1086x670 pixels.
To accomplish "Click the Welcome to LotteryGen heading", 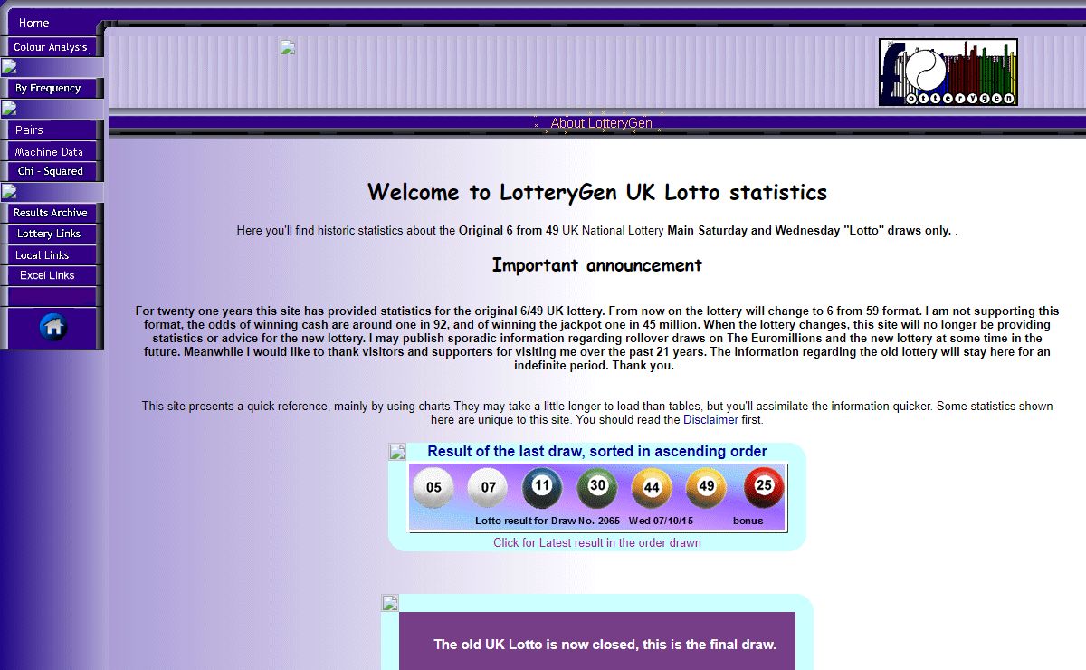I will [597, 192].
